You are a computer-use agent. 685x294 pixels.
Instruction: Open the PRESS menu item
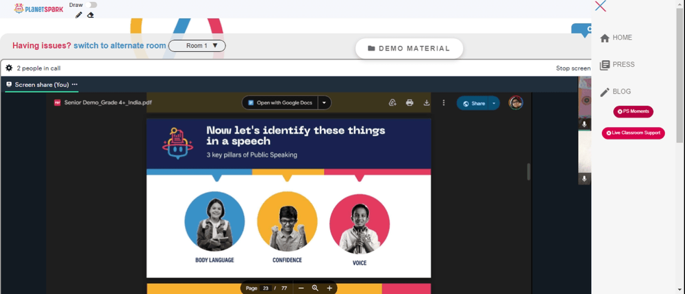(x=617, y=65)
